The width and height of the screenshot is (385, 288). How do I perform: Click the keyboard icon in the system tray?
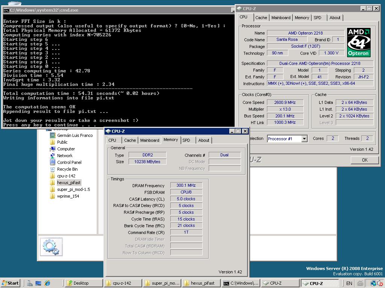(x=360, y=283)
